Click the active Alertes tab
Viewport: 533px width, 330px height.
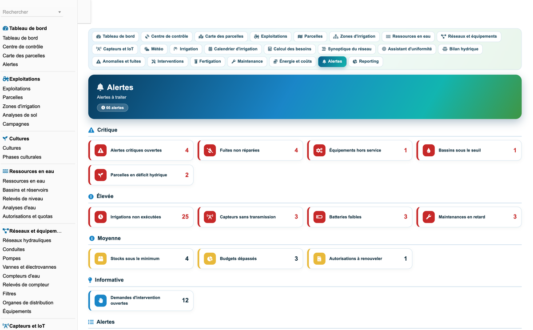click(x=332, y=61)
